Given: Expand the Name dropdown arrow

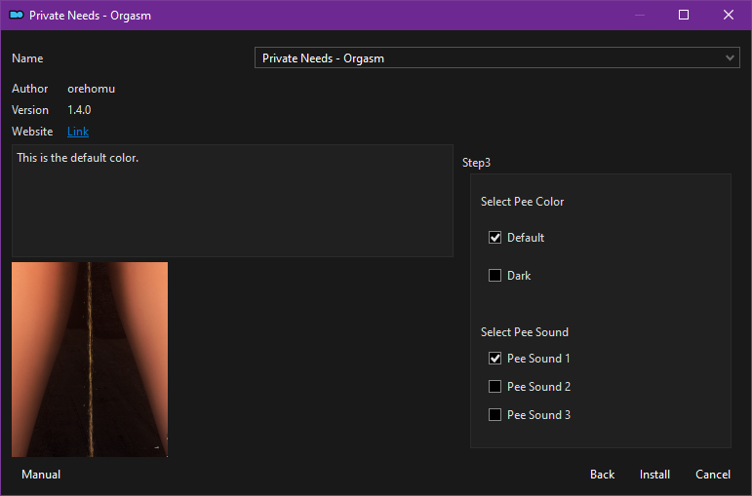Looking at the screenshot, I should (731, 58).
